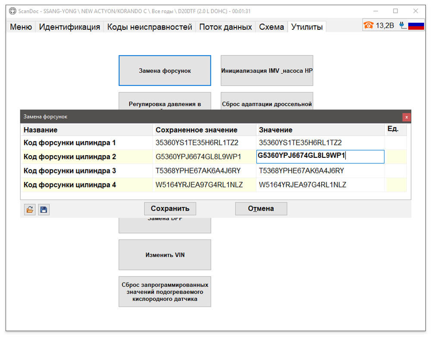The height and width of the screenshot is (338, 431).
Task: Click the Сохранить button
Action: [x=170, y=209]
